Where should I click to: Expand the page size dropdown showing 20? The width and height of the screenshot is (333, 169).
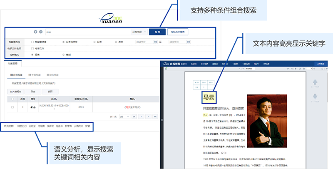point(124,117)
